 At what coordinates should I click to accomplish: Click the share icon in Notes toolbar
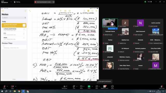[x=84, y=11]
